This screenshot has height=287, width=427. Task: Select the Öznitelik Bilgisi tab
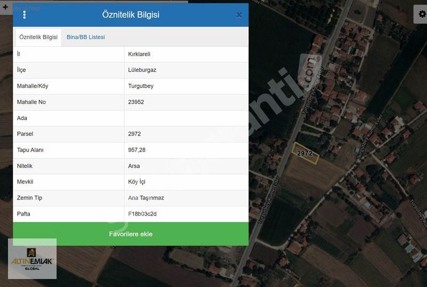[38, 37]
